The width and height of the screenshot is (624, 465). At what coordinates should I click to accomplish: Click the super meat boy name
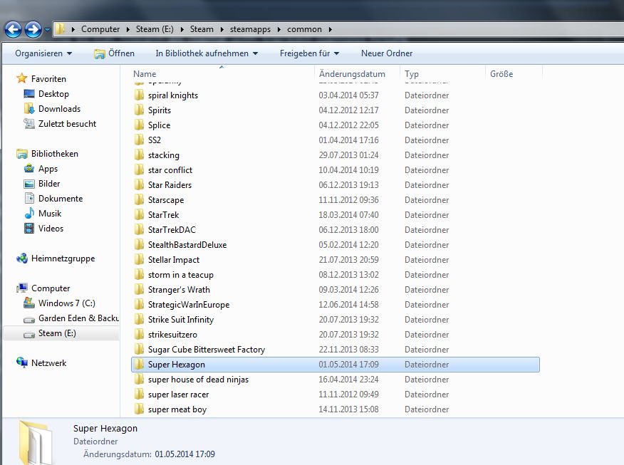[177, 409]
